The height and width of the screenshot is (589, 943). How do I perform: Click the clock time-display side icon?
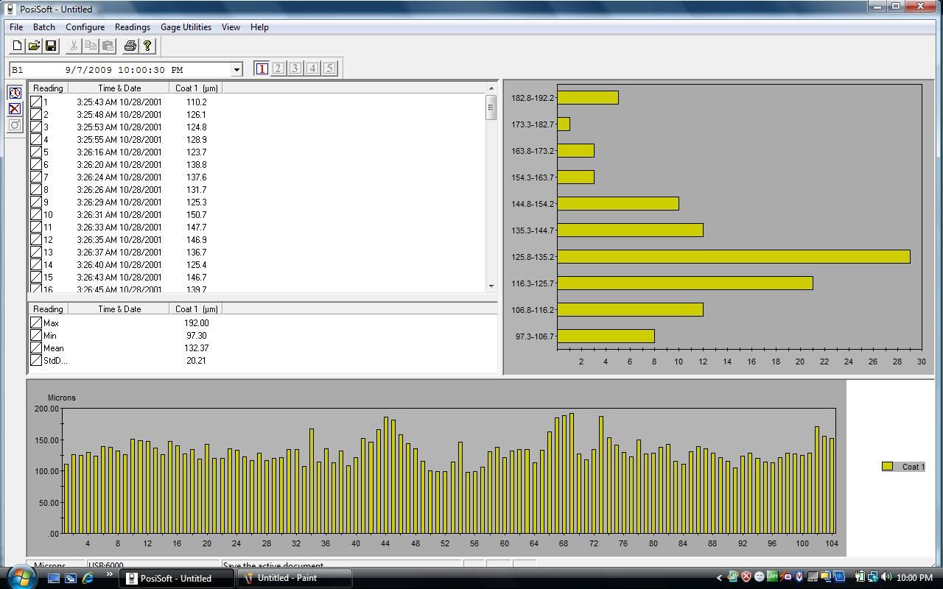pos(15,93)
